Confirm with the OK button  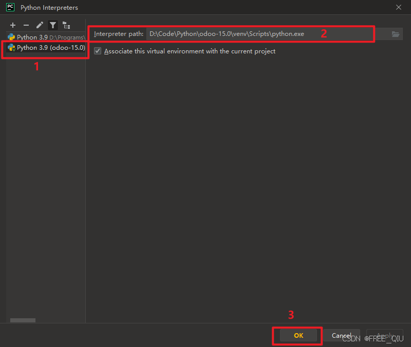point(298,335)
